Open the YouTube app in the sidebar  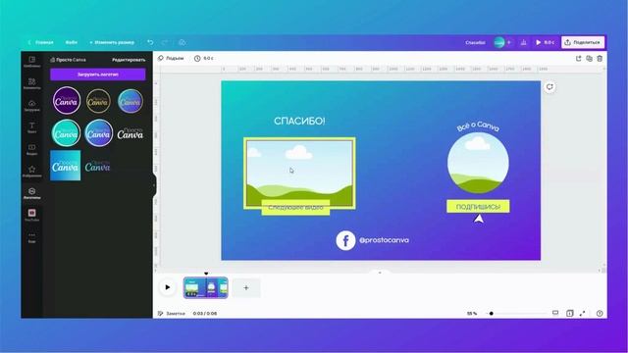32,215
